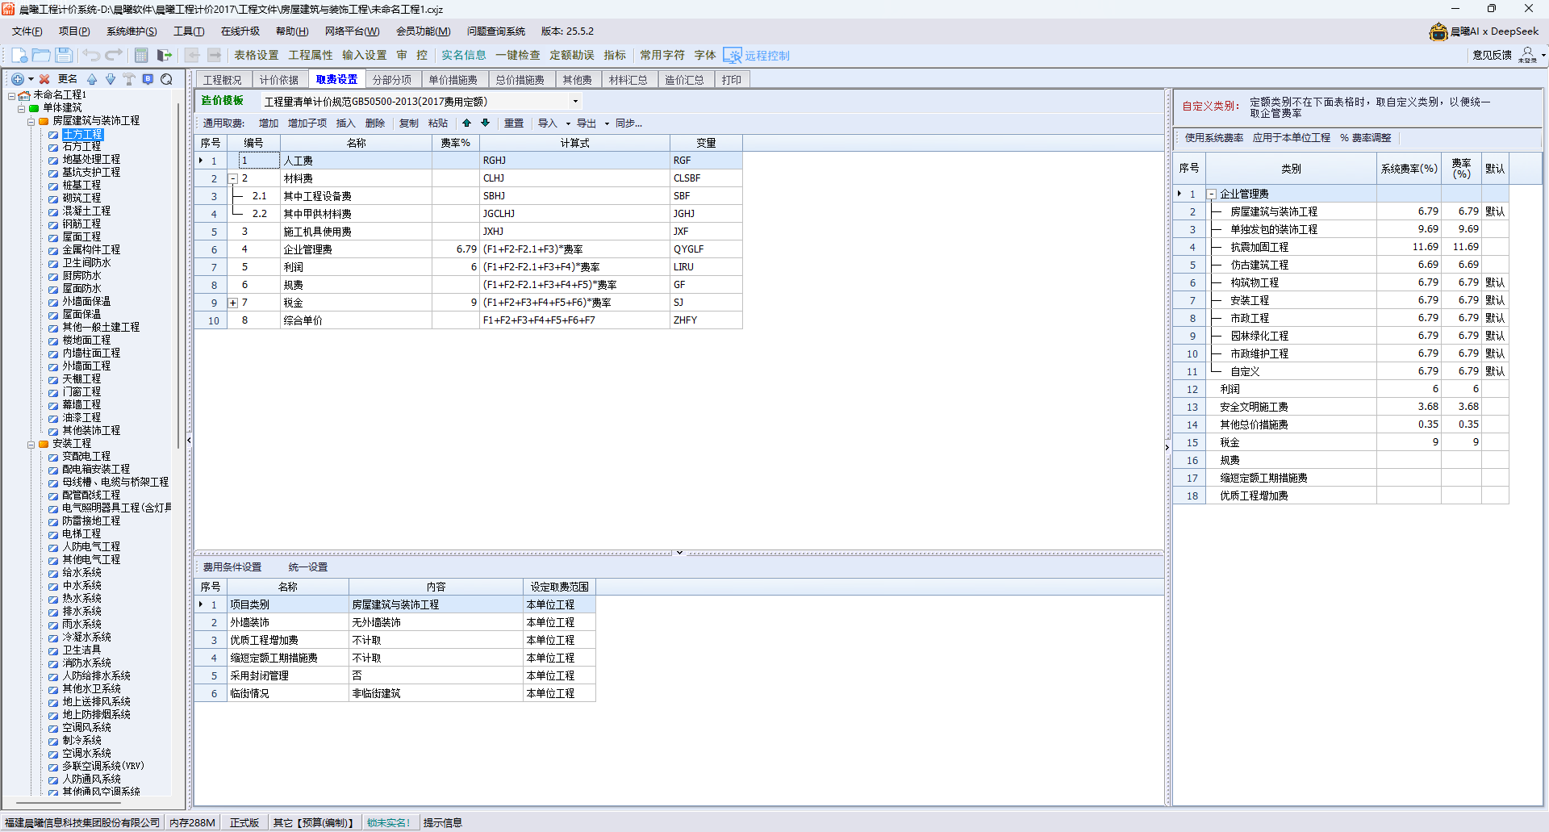The width and height of the screenshot is (1549, 832).
Task: Click 应用于本单位工程 button
Action: 1292,138
